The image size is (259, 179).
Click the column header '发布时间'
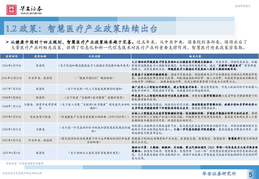(12, 56)
